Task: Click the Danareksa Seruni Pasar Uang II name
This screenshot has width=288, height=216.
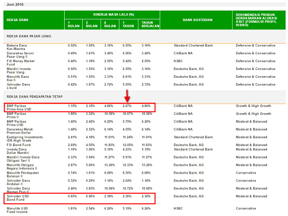Action: (x=21, y=55)
